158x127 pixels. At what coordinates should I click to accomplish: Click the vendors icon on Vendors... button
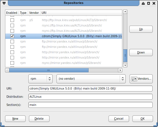(x=134, y=79)
